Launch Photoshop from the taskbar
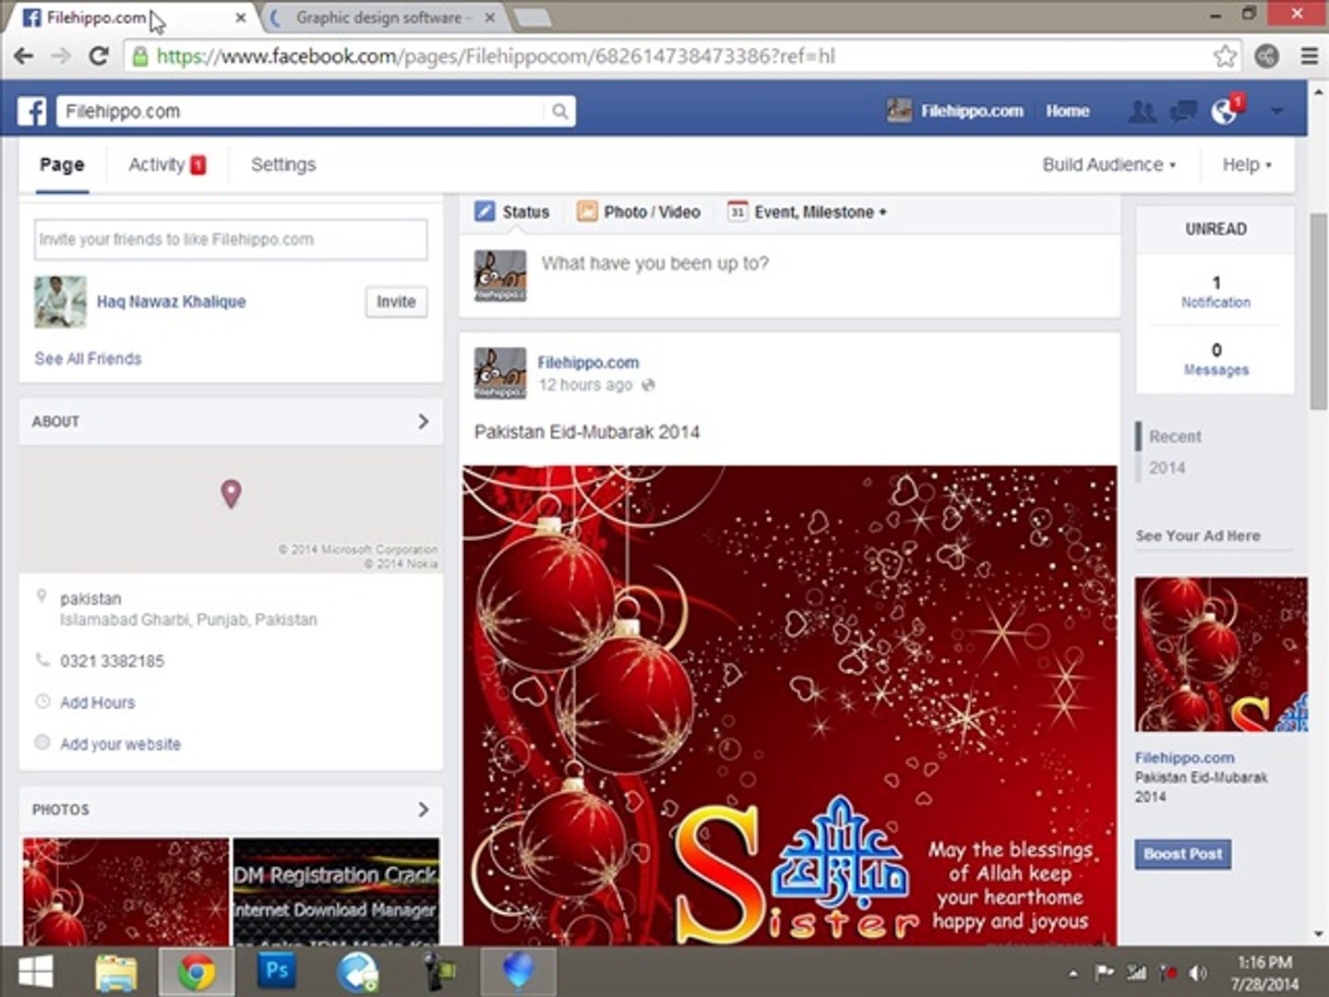The width and height of the screenshot is (1329, 997). click(x=276, y=971)
